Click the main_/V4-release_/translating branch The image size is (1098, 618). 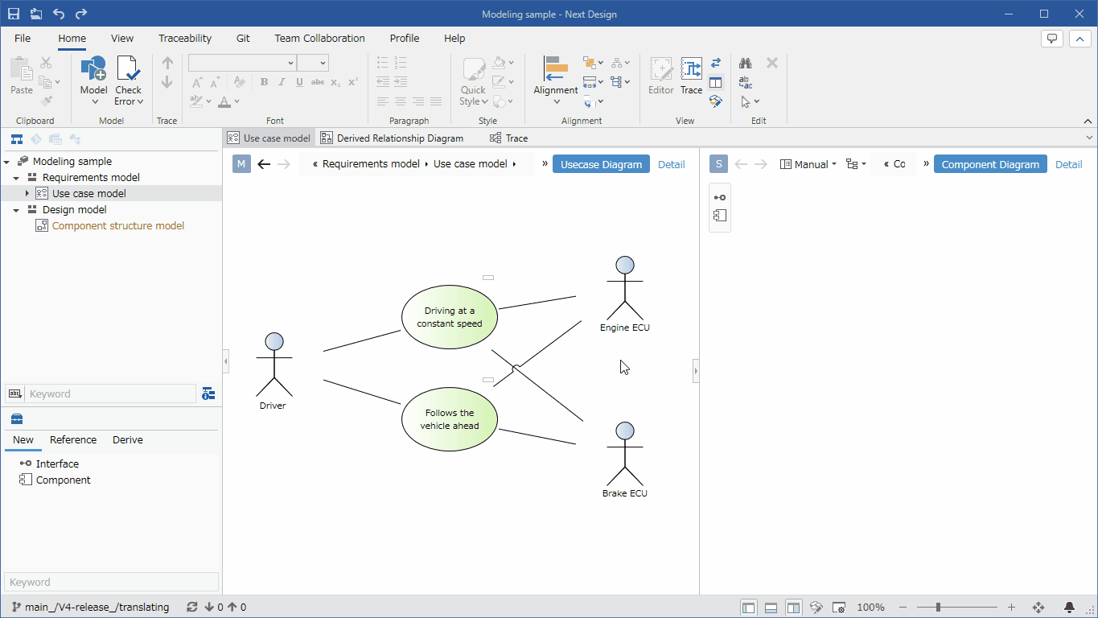(x=90, y=608)
